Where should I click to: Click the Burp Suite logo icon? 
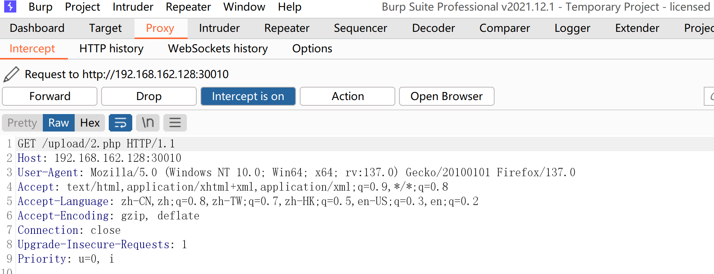click(x=10, y=7)
